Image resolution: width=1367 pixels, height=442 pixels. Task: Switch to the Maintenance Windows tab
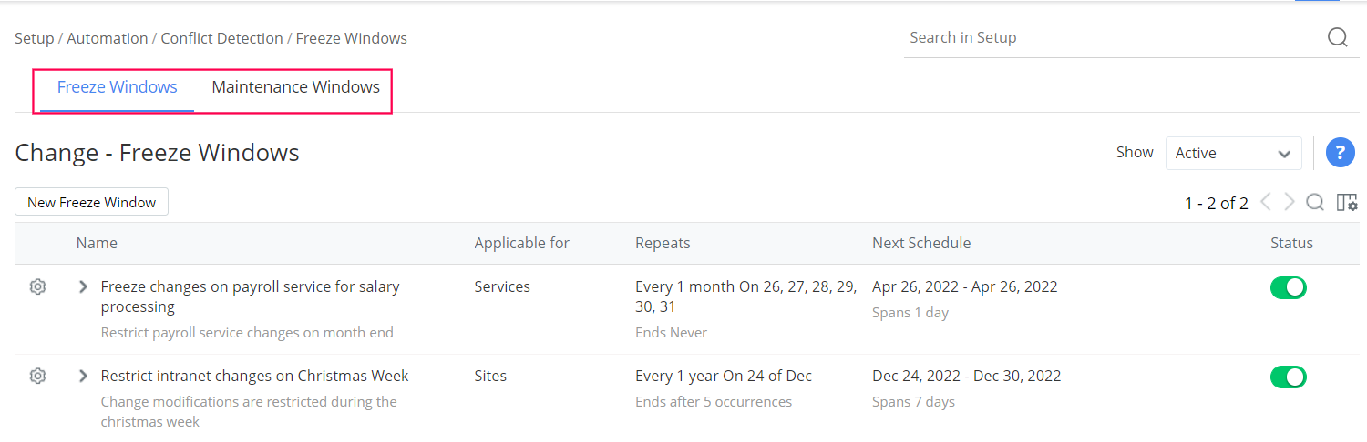coord(295,87)
